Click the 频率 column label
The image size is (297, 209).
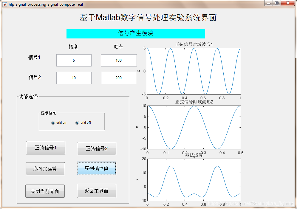119,47
